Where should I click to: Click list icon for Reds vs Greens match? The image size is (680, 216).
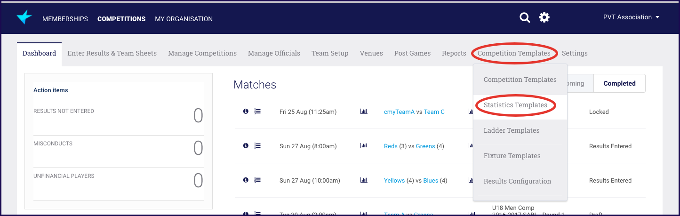(257, 146)
